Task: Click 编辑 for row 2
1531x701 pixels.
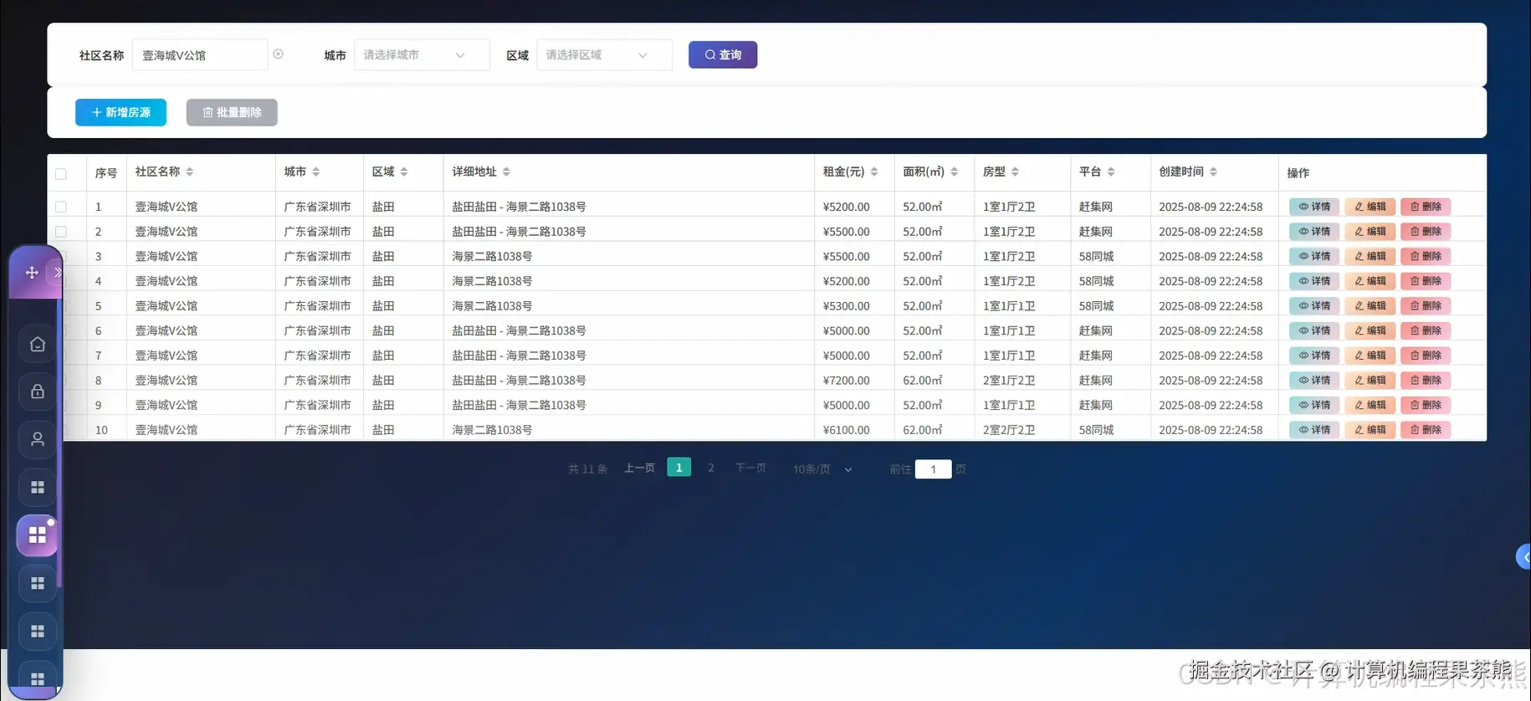Action: (1370, 232)
